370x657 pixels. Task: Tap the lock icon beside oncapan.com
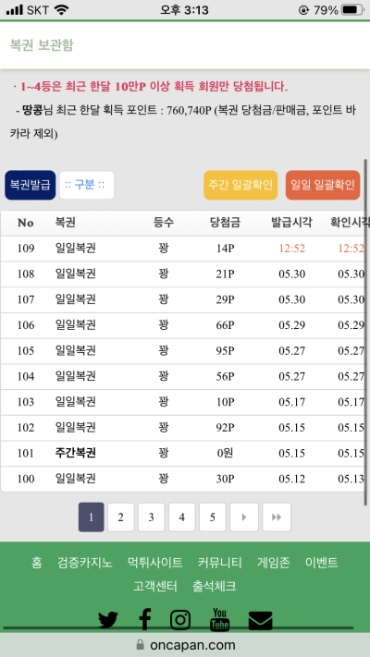point(141,644)
